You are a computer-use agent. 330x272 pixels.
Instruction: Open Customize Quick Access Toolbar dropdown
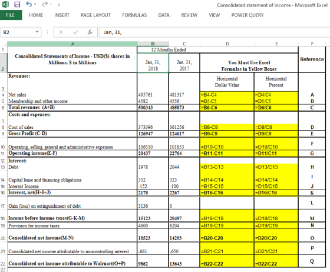59,5
